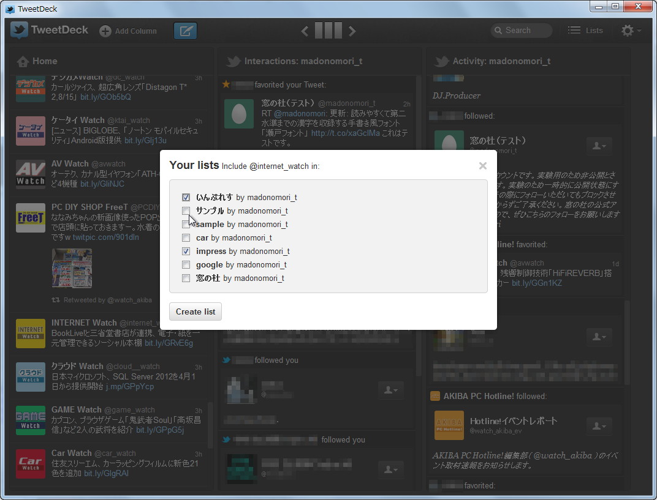Click the デジカメ Watch avatar
657x500 pixels.
[31, 89]
